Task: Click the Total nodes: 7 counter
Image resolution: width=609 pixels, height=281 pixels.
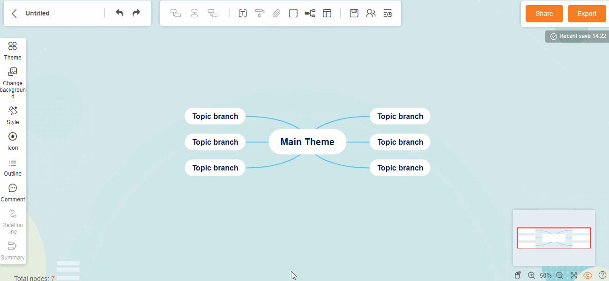Action: click(34, 278)
